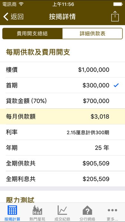Open 分行網絡 branch house icon

(x=87, y=210)
